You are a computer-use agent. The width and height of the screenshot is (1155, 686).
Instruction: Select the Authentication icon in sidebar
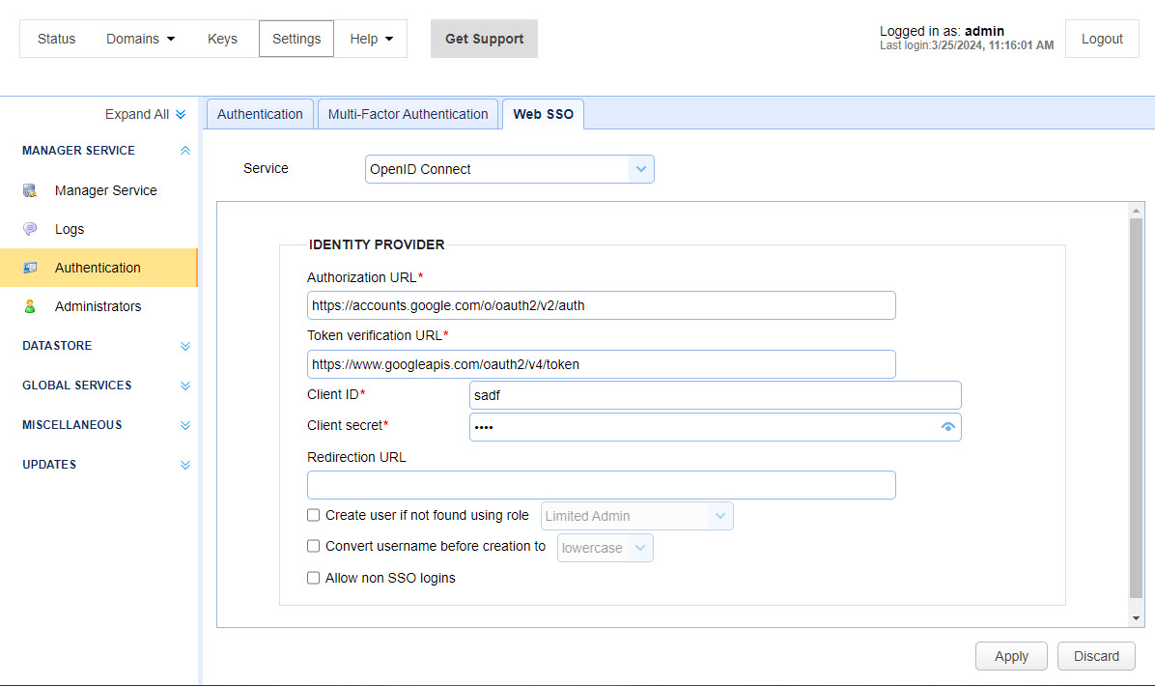tap(32, 268)
